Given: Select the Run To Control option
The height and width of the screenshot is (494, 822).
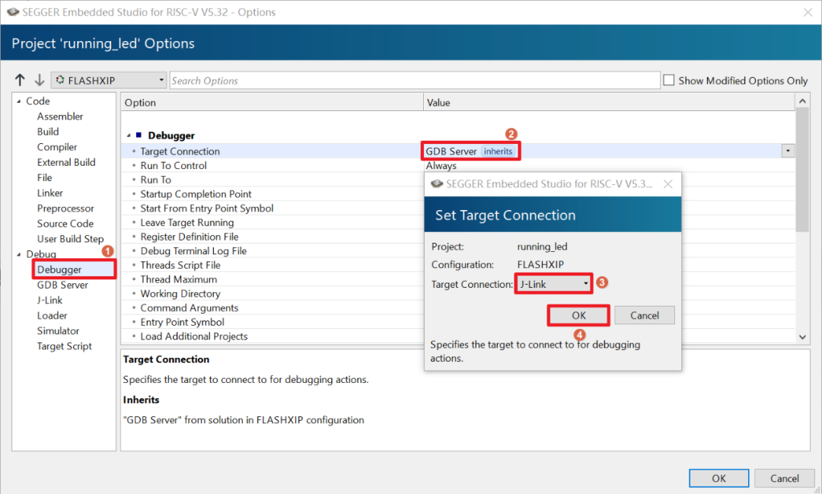Looking at the screenshot, I should point(174,165).
